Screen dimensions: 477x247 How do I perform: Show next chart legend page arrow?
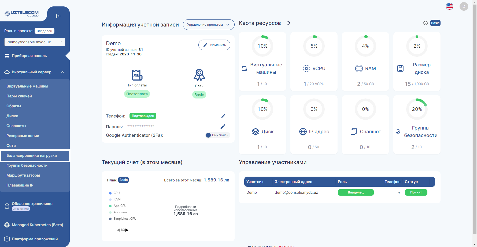[127, 230]
